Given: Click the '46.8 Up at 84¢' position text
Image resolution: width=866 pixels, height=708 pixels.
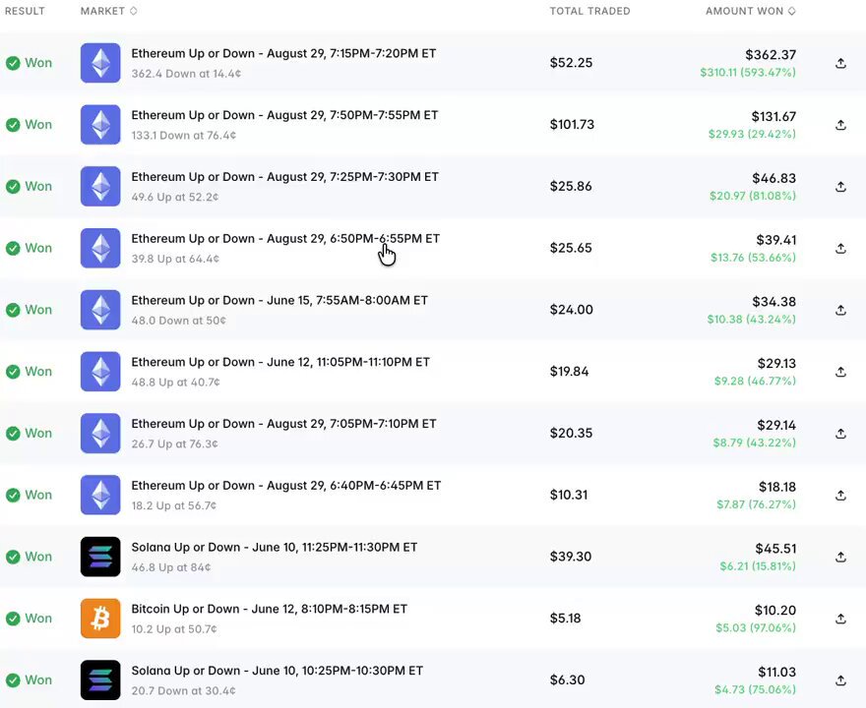Looking at the screenshot, I should point(171,567).
